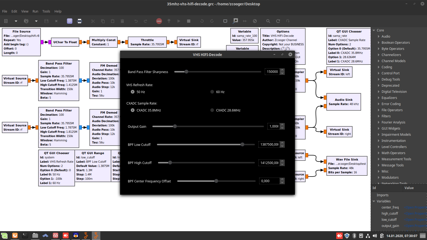Click the screen capture icon in the toolbar

tap(225, 21)
